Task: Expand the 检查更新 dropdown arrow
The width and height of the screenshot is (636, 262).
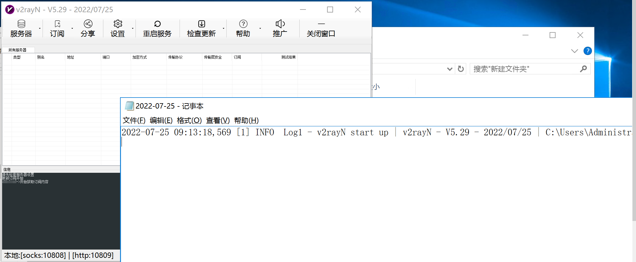Action: click(223, 29)
